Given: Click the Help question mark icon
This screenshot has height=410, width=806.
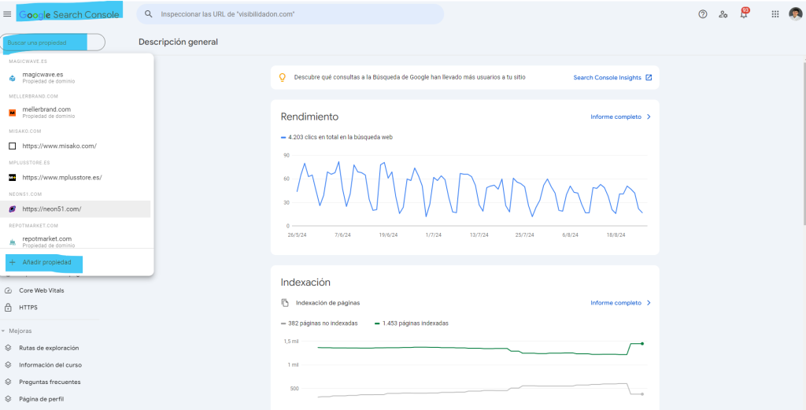Looking at the screenshot, I should (703, 14).
